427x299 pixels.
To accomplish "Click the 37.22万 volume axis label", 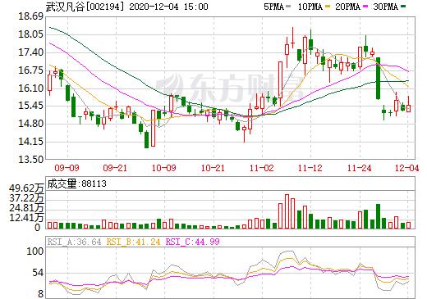I will (26, 198).
